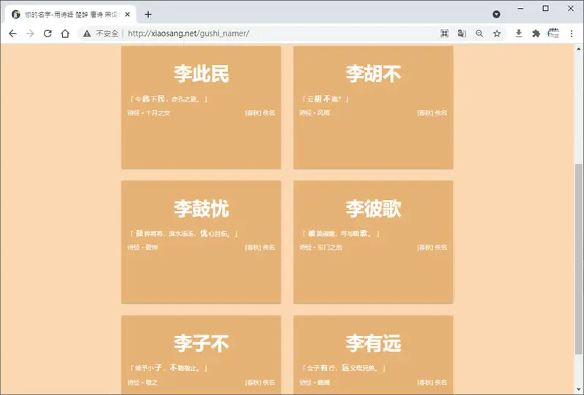Bookmark this page with star icon
The height and width of the screenshot is (395, 584).
pos(497,34)
